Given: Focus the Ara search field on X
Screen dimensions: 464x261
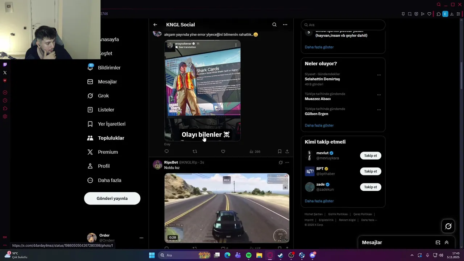Looking at the screenshot, I should point(343,25).
